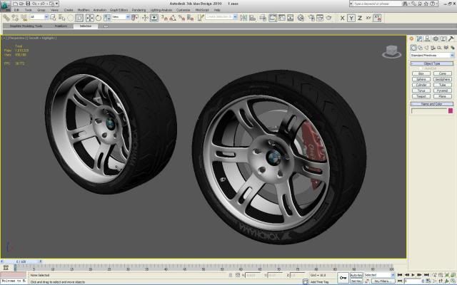
Task: Activate Select and Rotate tool
Action: pos(99,18)
